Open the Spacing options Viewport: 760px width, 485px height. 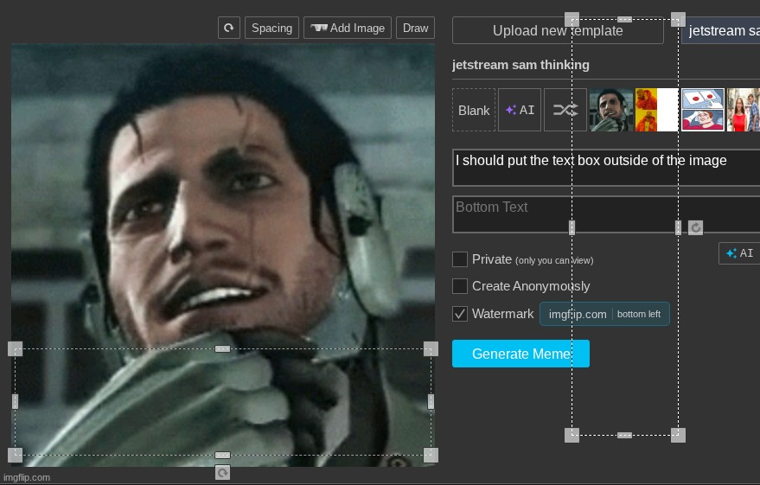(271, 29)
